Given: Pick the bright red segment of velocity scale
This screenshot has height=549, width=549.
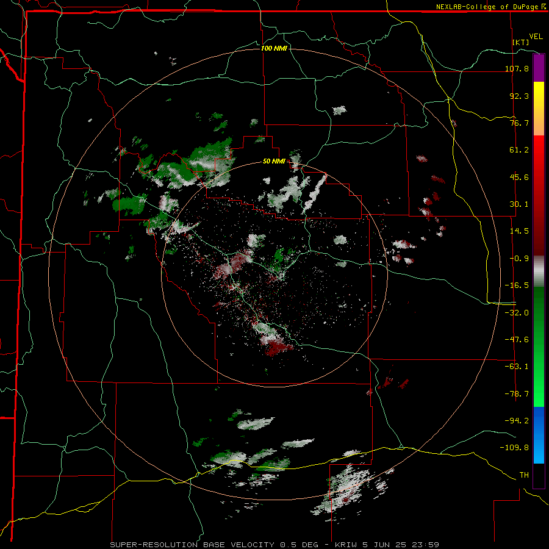Looking at the screenshot, I should point(539,149).
